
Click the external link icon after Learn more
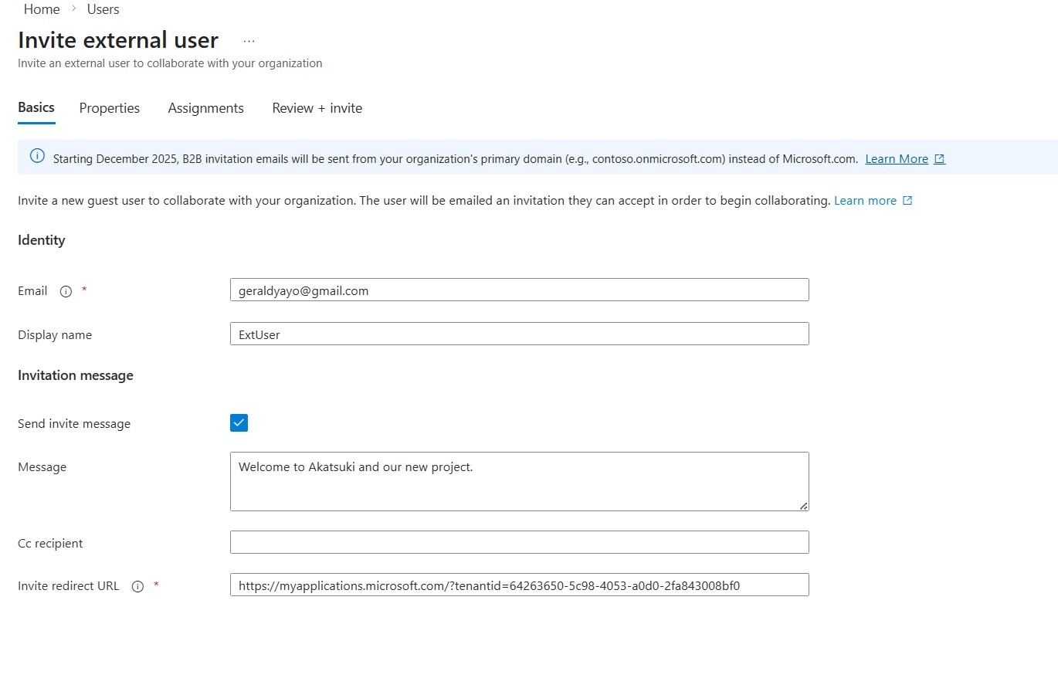pyautogui.click(x=907, y=201)
